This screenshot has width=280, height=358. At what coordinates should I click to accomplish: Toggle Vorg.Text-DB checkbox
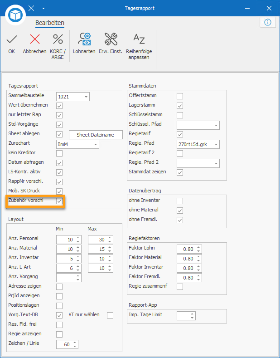(x=59, y=315)
